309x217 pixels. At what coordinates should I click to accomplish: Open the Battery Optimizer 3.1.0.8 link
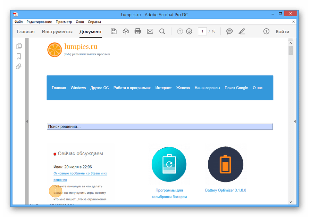[226, 190]
